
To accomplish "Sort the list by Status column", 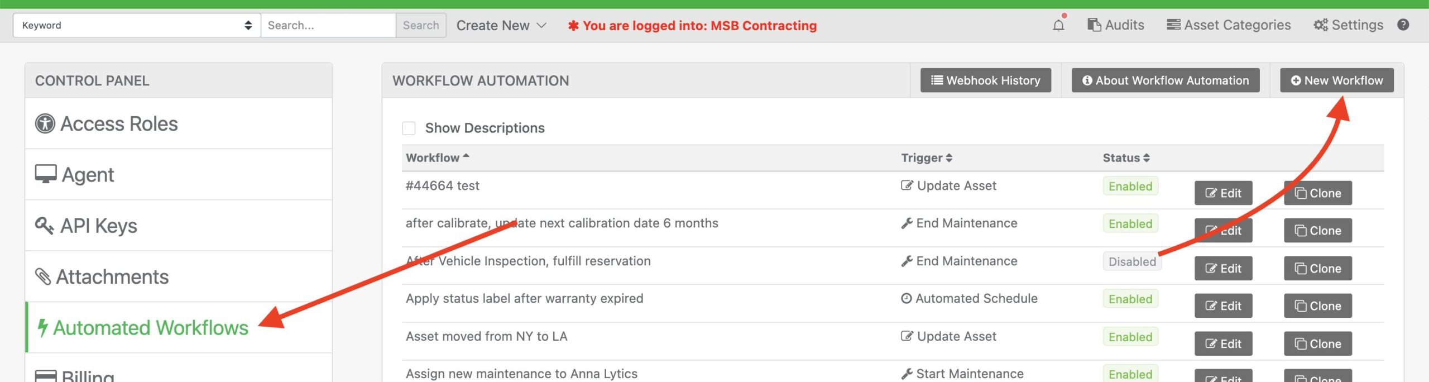I will click(1126, 158).
